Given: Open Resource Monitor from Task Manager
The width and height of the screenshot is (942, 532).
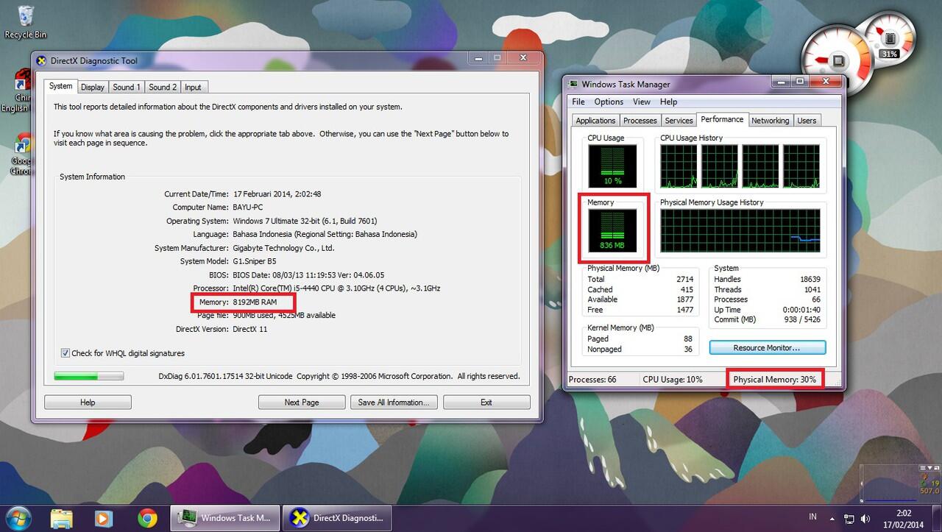Looking at the screenshot, I should click(768, 347).
